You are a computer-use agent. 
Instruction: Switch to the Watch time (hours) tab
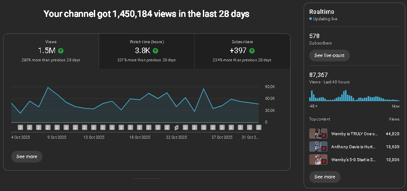click(x=147, y=51)
